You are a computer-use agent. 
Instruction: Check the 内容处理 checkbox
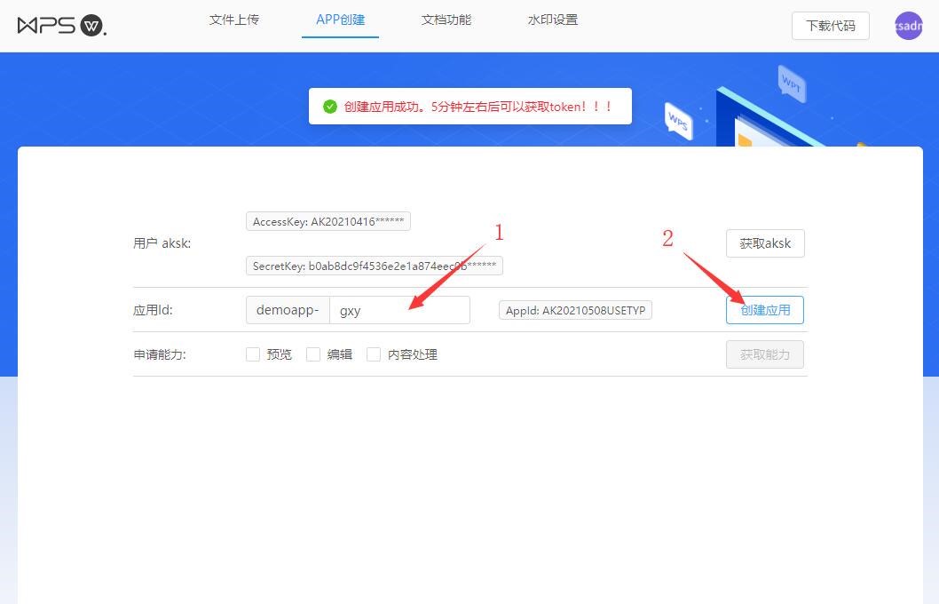click(x=374, y=354)
